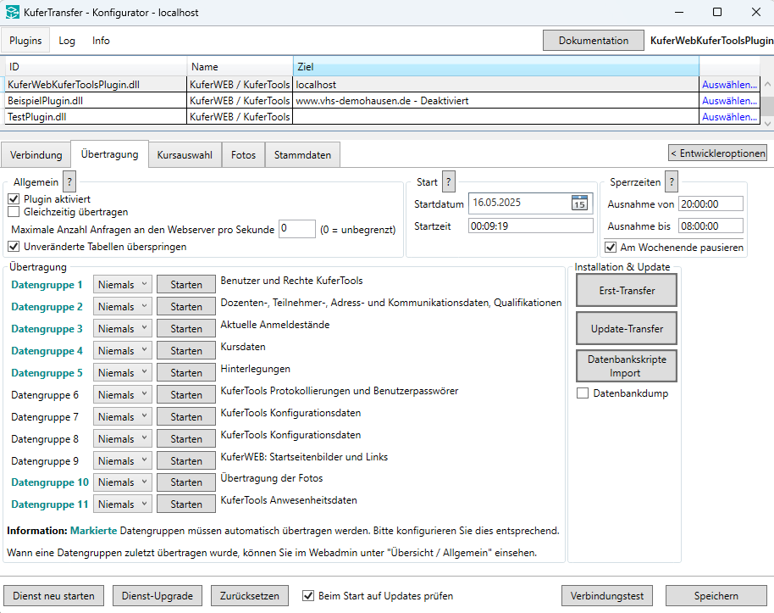Click plugin list scrollbar up arrow

767,84
